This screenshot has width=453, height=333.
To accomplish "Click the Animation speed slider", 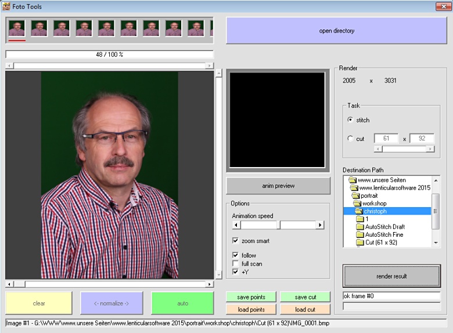I will click(x=278, y=225).
